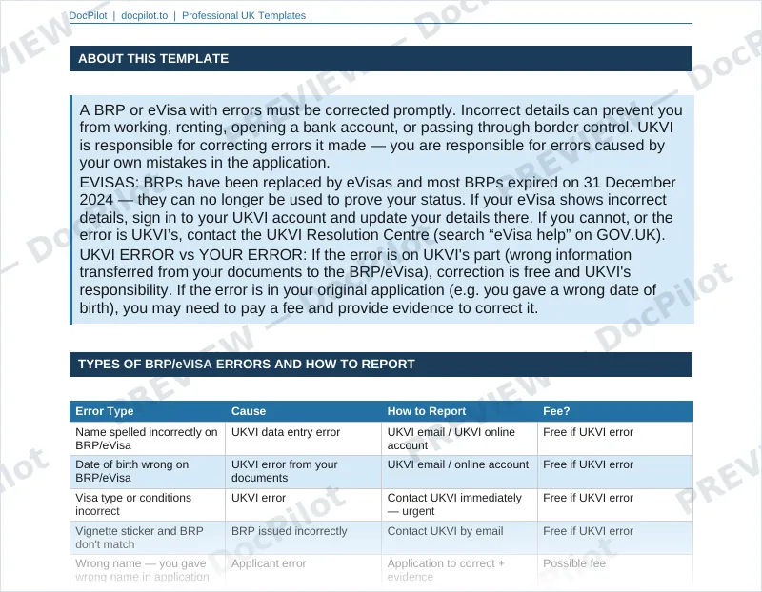Click paragraph starting 'UKVI ERROR vs YOUR ERROR'
The height and width of the screenshot is (592, 762).
368,281
